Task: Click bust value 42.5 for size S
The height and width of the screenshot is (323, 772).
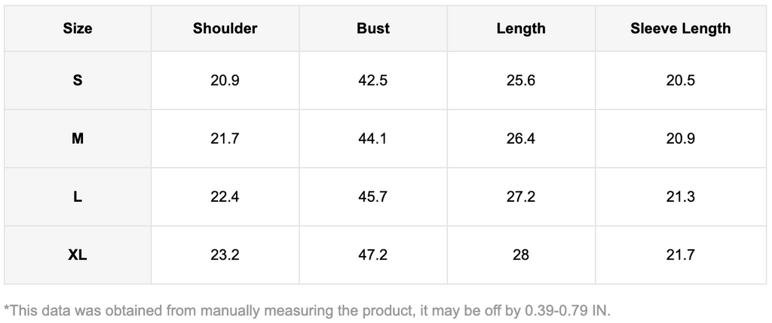Action: (x=373, y=80)
